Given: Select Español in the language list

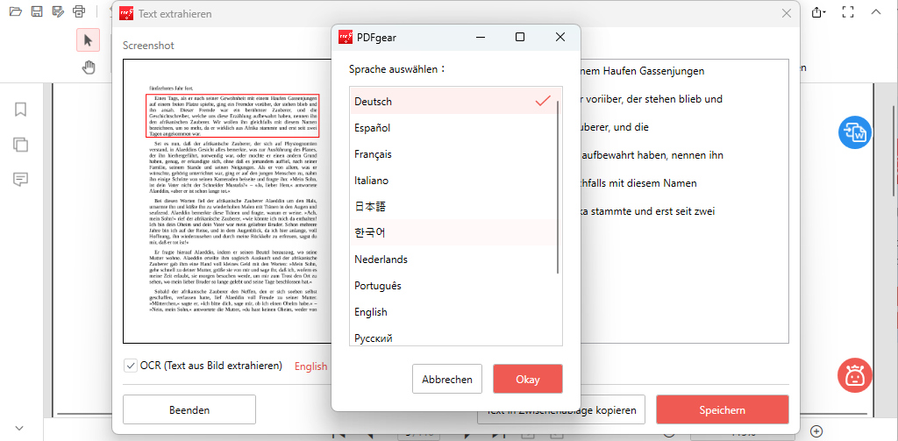Looking at the screenshot, I should tap(453, 128).
